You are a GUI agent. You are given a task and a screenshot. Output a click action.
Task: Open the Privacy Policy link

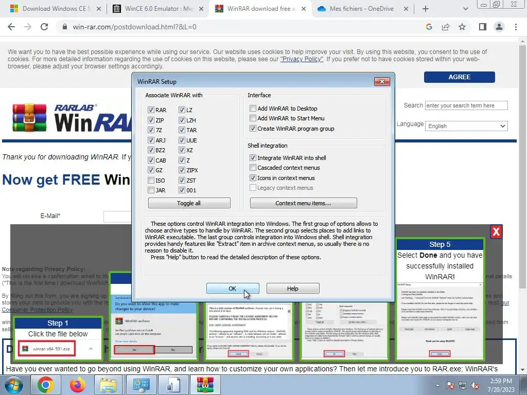pos(302,59)
